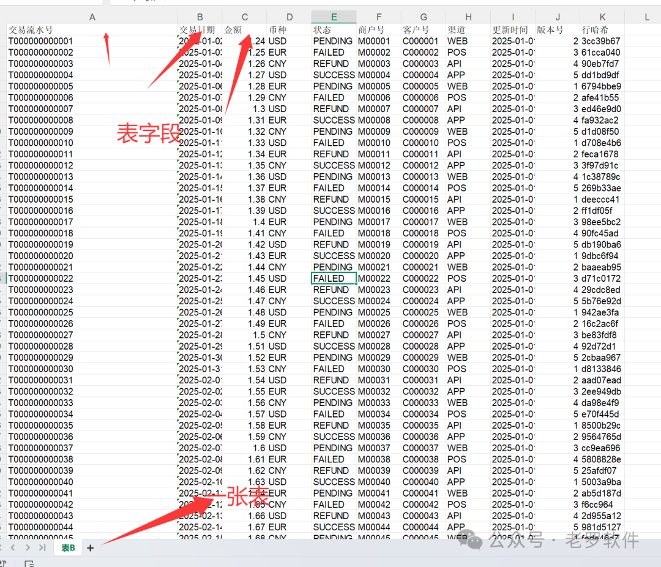
Task: Select merchant cell M00040
Action: (x=379, y=482)
